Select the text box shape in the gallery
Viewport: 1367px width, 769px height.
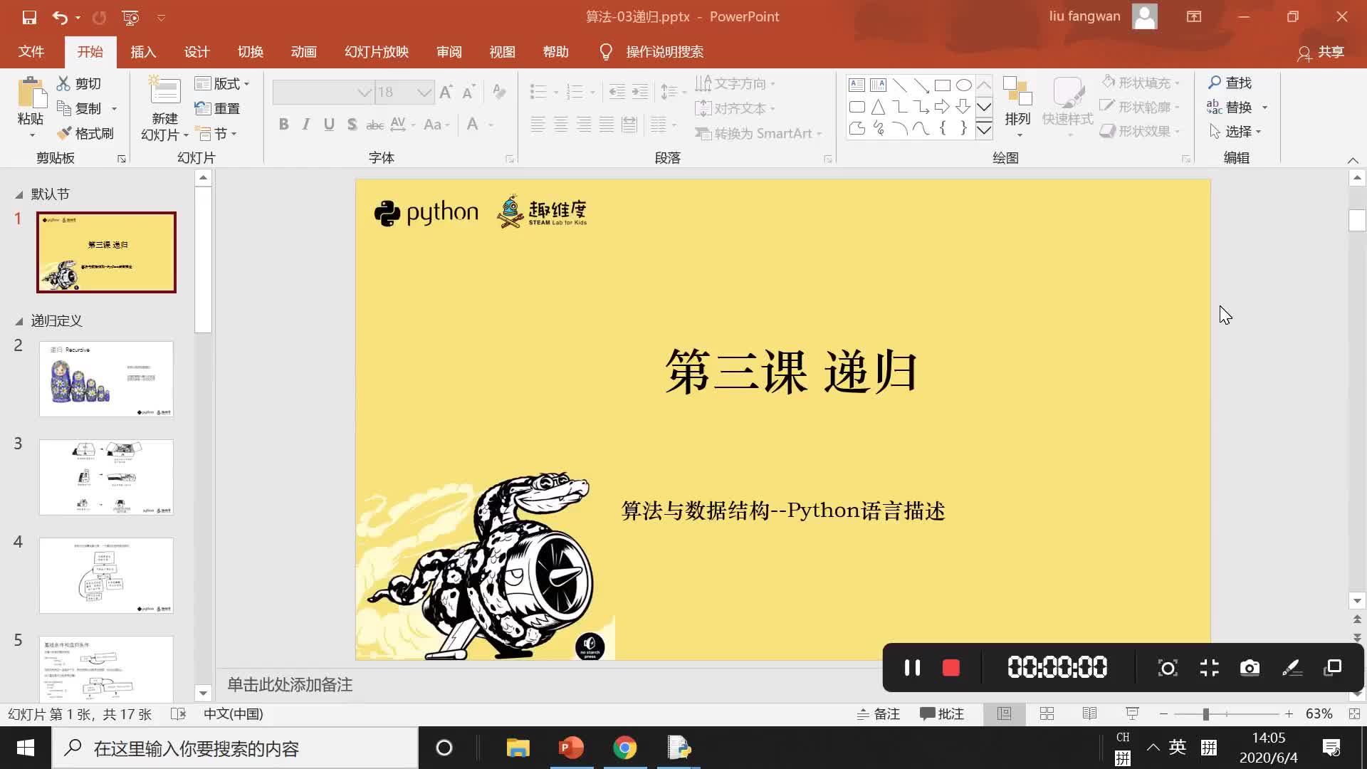click(x=857, y=85)
